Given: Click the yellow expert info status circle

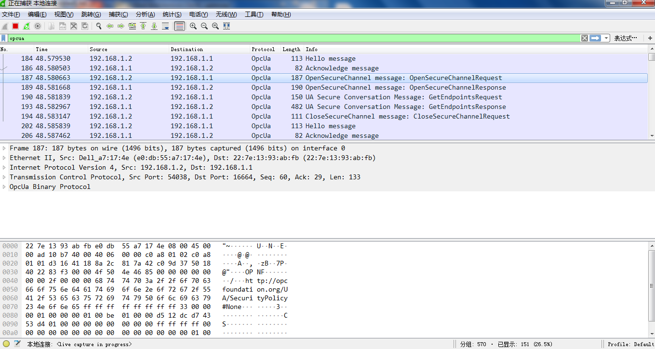Looking at the screenshot, I should [6, 344].
